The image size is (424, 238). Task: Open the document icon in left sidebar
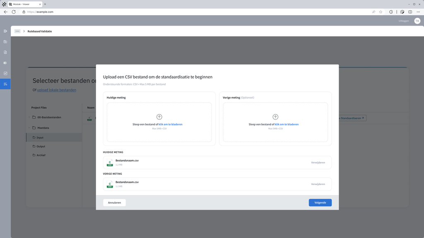(5, 52)
